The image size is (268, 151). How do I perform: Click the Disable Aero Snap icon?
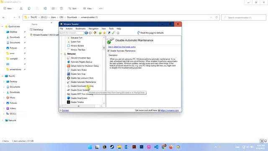[x=68, y=74]
